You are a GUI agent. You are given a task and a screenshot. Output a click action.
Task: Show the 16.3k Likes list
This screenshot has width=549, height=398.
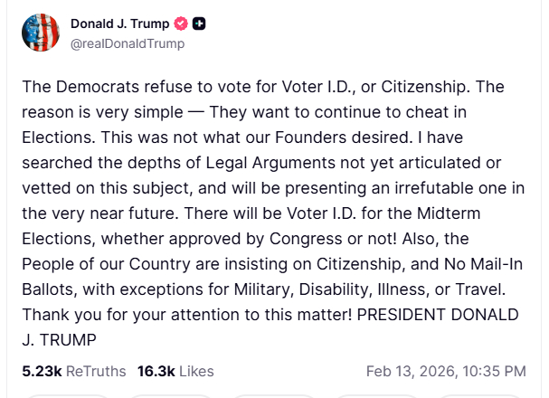pos(175,371)
